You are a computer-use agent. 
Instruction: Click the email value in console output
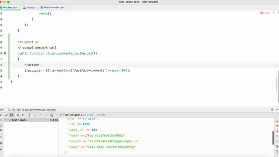(113, 141)
